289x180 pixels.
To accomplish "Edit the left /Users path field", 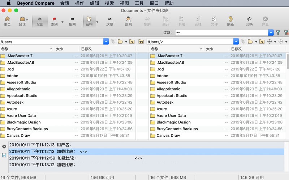I will (x=52, y=42).
